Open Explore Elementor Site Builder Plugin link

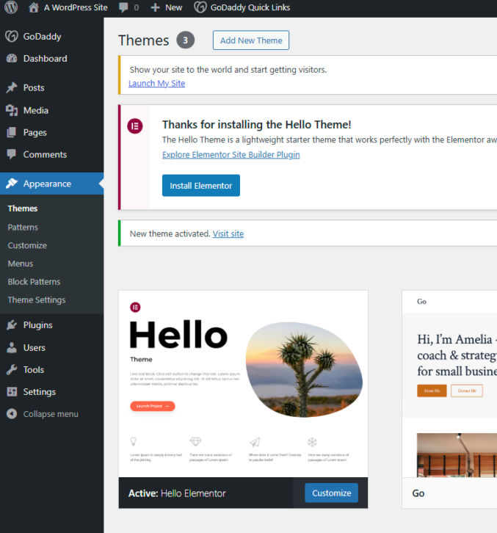click(231, 155)
